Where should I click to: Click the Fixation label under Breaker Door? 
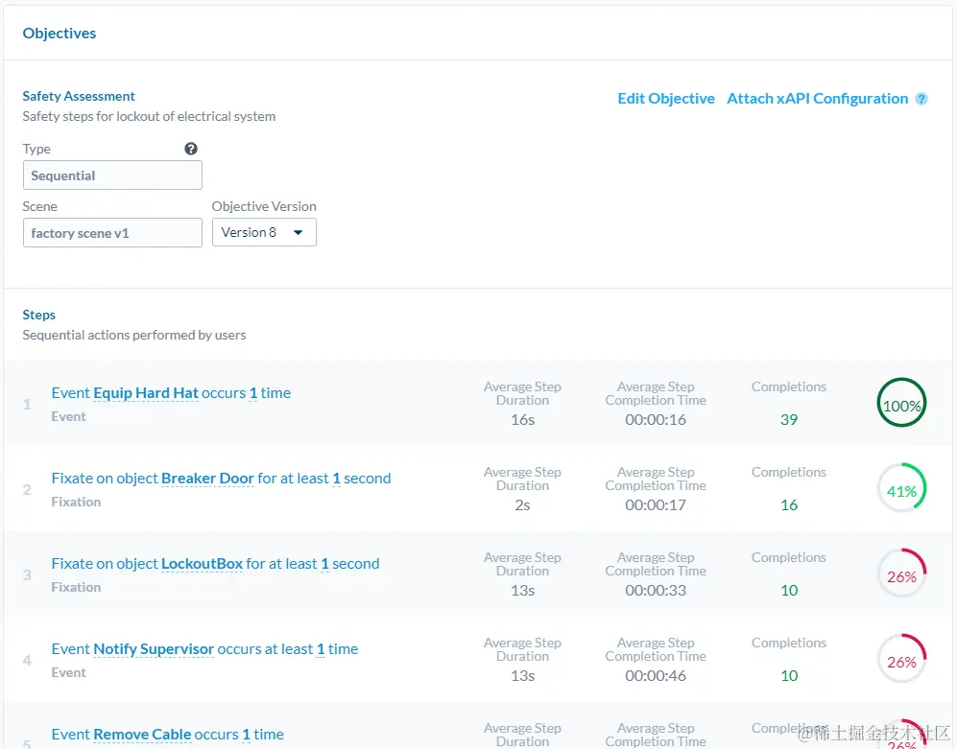pos(76,502)
